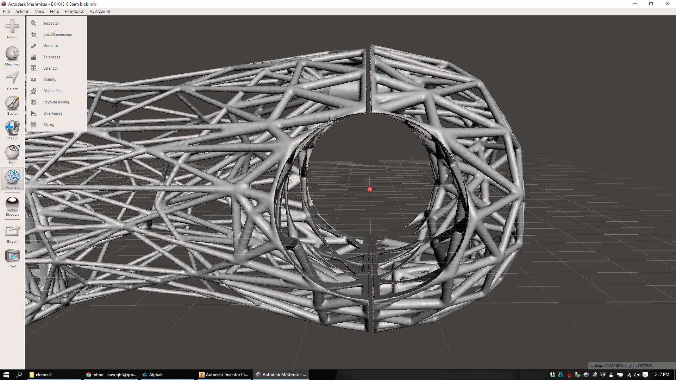This screenshot has height=380, width=676.
Task: Open the Slicing option
Action: click(x=49, y=125)
